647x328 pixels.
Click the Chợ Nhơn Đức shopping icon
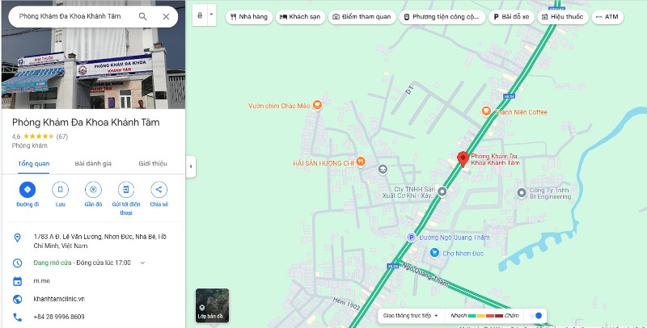click(x=434, y=253)
